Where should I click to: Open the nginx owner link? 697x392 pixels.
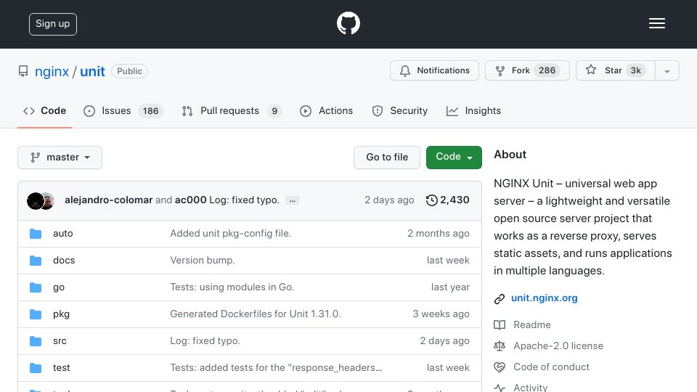(52, 71)
